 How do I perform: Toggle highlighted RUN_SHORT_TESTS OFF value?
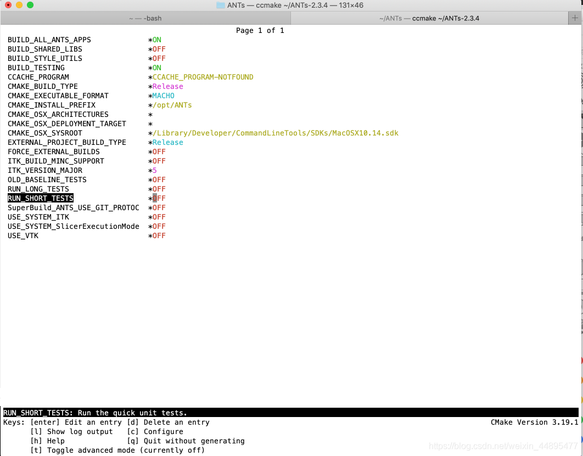(x=159, y=198)
